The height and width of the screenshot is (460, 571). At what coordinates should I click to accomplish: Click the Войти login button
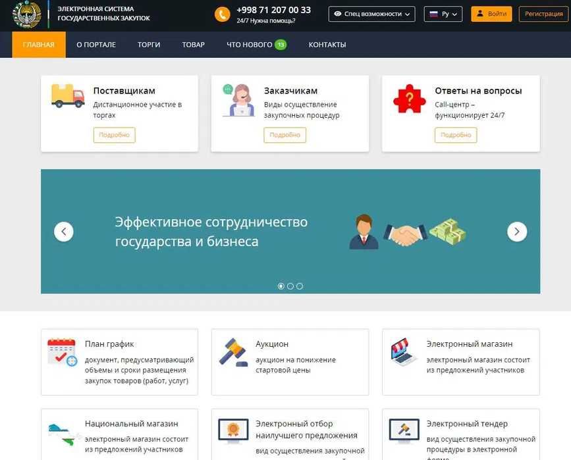[491, 14]
